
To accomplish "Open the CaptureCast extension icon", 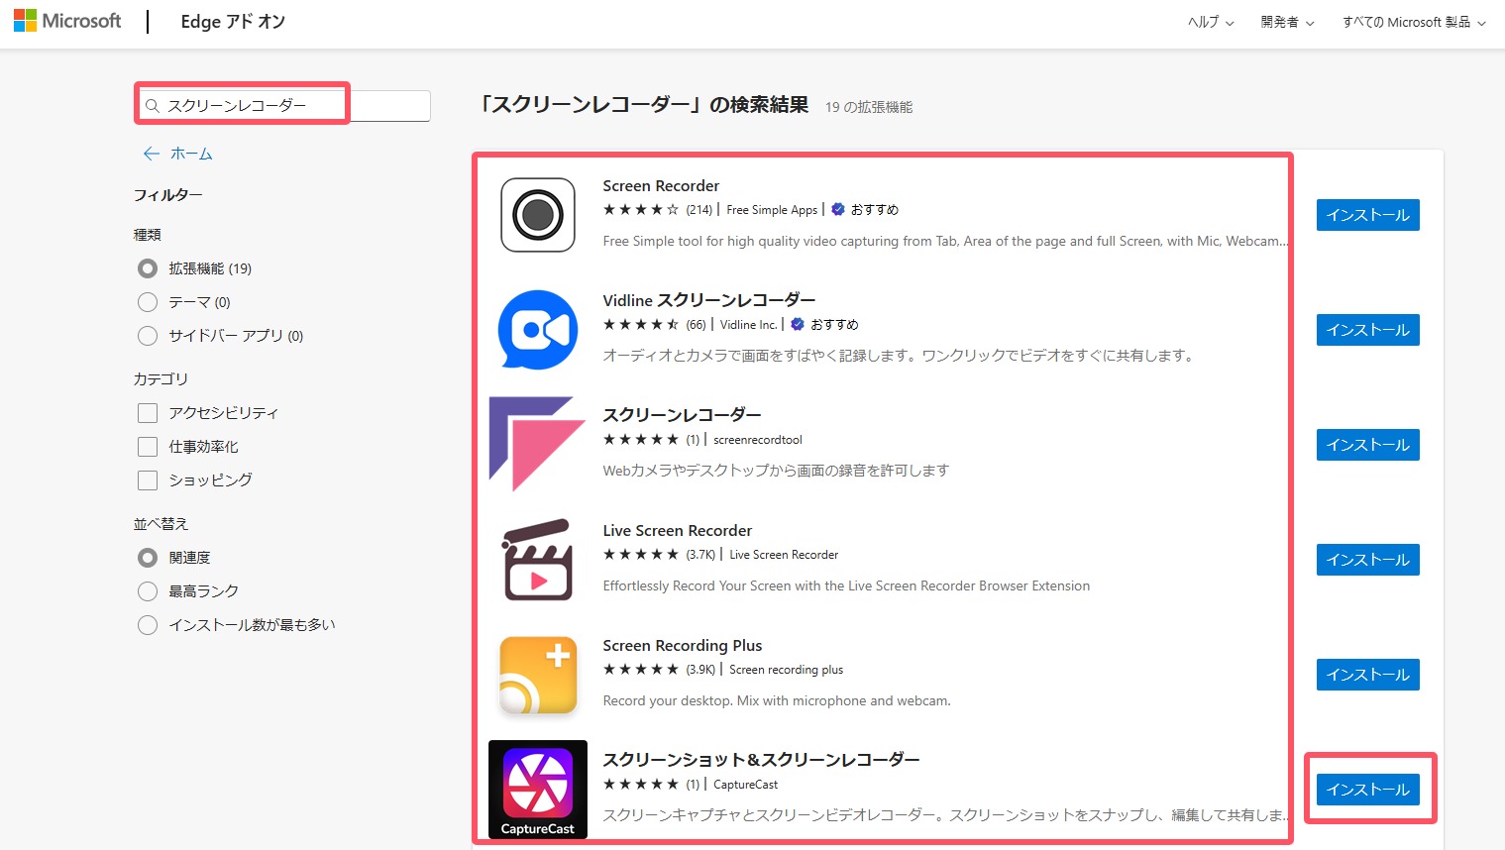I will tap(538, 790).
